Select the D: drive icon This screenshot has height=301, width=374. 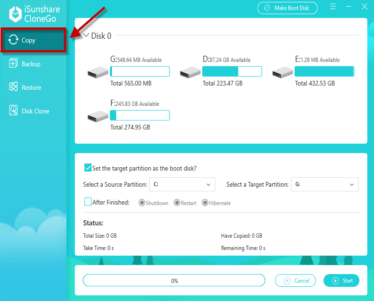pos(190,72)
